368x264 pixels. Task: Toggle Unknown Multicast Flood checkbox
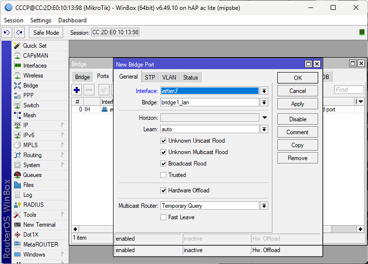point(163,152)
